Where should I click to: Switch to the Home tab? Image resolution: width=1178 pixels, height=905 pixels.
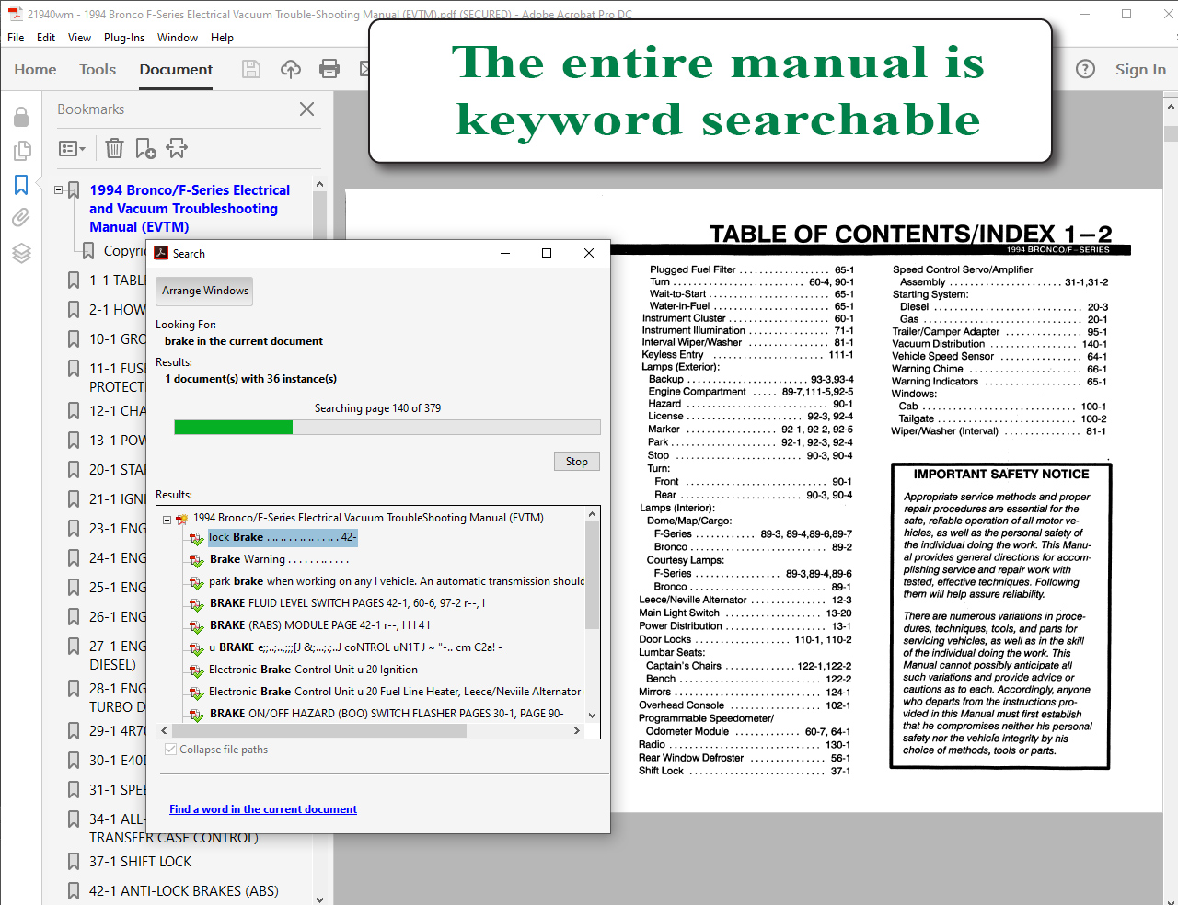click(35, 70)
